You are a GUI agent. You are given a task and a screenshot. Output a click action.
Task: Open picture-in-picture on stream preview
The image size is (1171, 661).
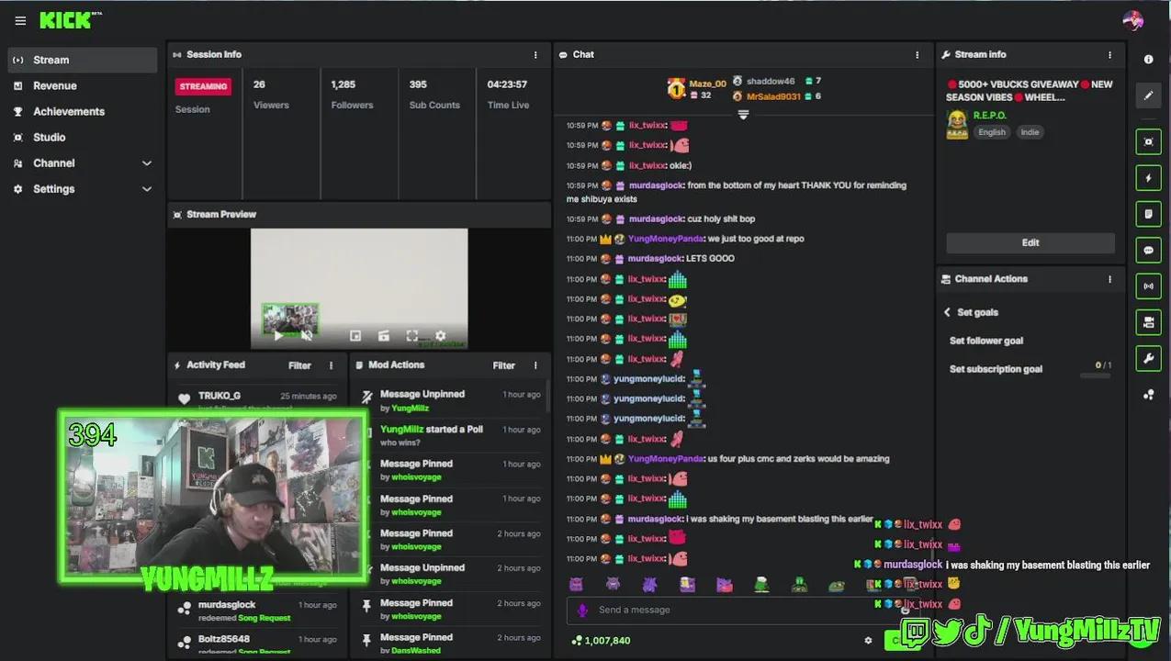(x=355, y=336)
